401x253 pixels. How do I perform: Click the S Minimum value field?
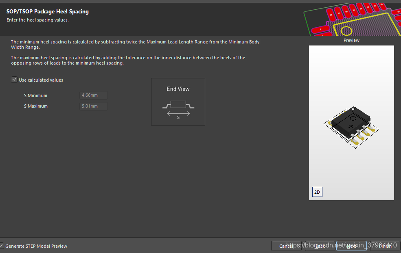pyautogui.click(x=93, y=95)
